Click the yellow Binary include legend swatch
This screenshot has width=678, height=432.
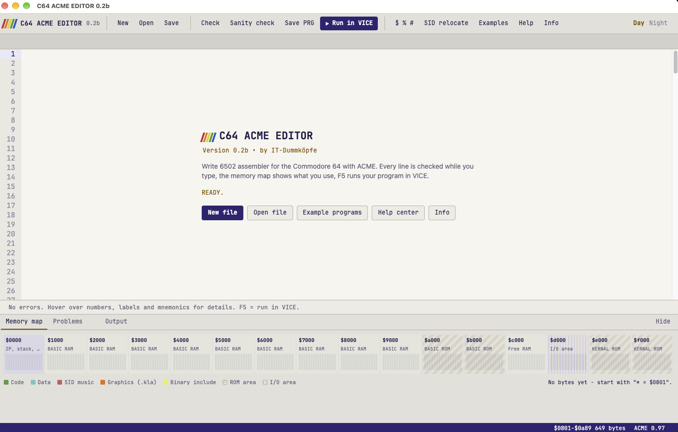(166, 382)
